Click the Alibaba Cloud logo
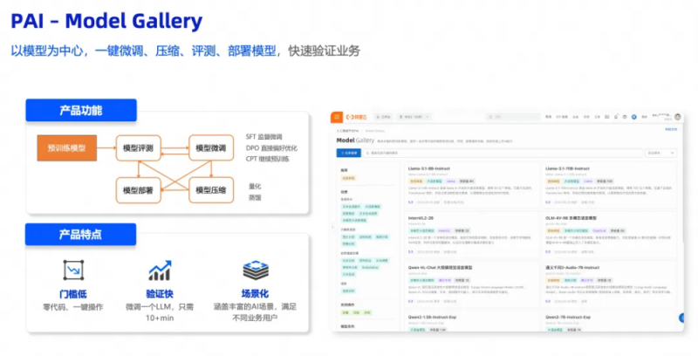This screenshot has width=698, height=356. click(356, 117)
